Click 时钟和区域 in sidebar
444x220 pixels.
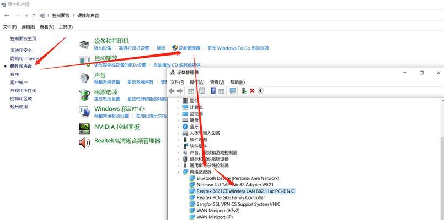pos(22,98)
